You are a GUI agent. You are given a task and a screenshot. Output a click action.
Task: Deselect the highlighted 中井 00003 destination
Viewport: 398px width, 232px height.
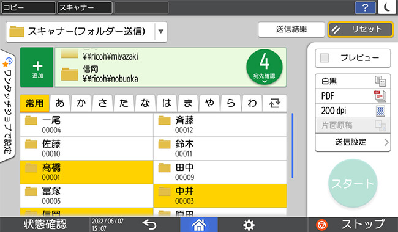pos(220,196)
